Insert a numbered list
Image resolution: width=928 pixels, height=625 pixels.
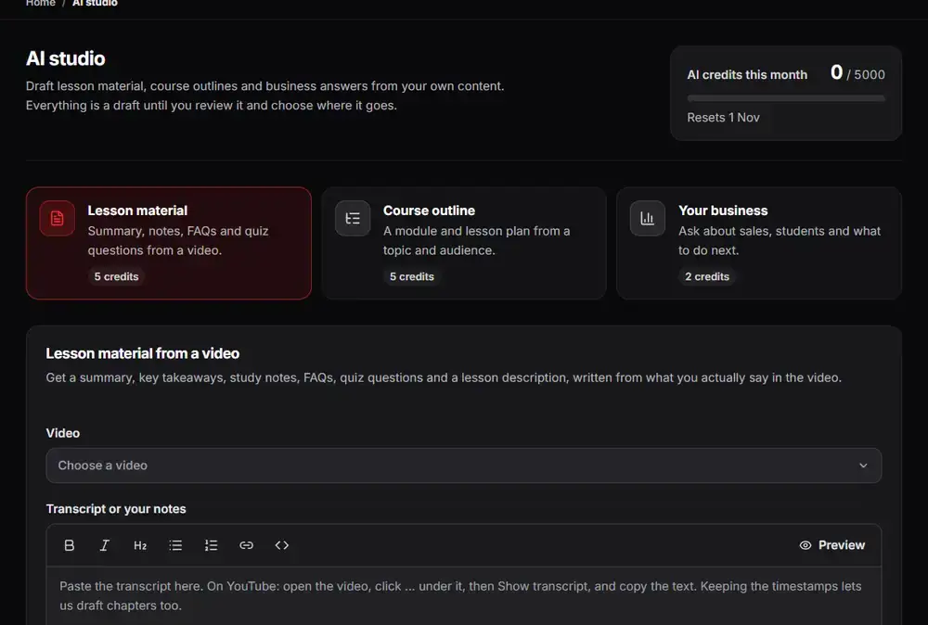pos(211,545)
